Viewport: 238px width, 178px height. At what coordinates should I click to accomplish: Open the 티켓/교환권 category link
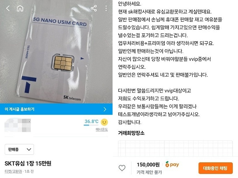click(13, 171)
